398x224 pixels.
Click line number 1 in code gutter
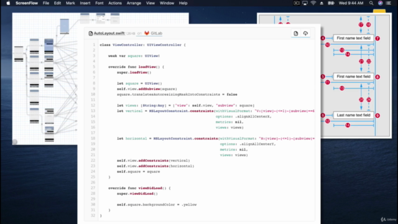94,45
